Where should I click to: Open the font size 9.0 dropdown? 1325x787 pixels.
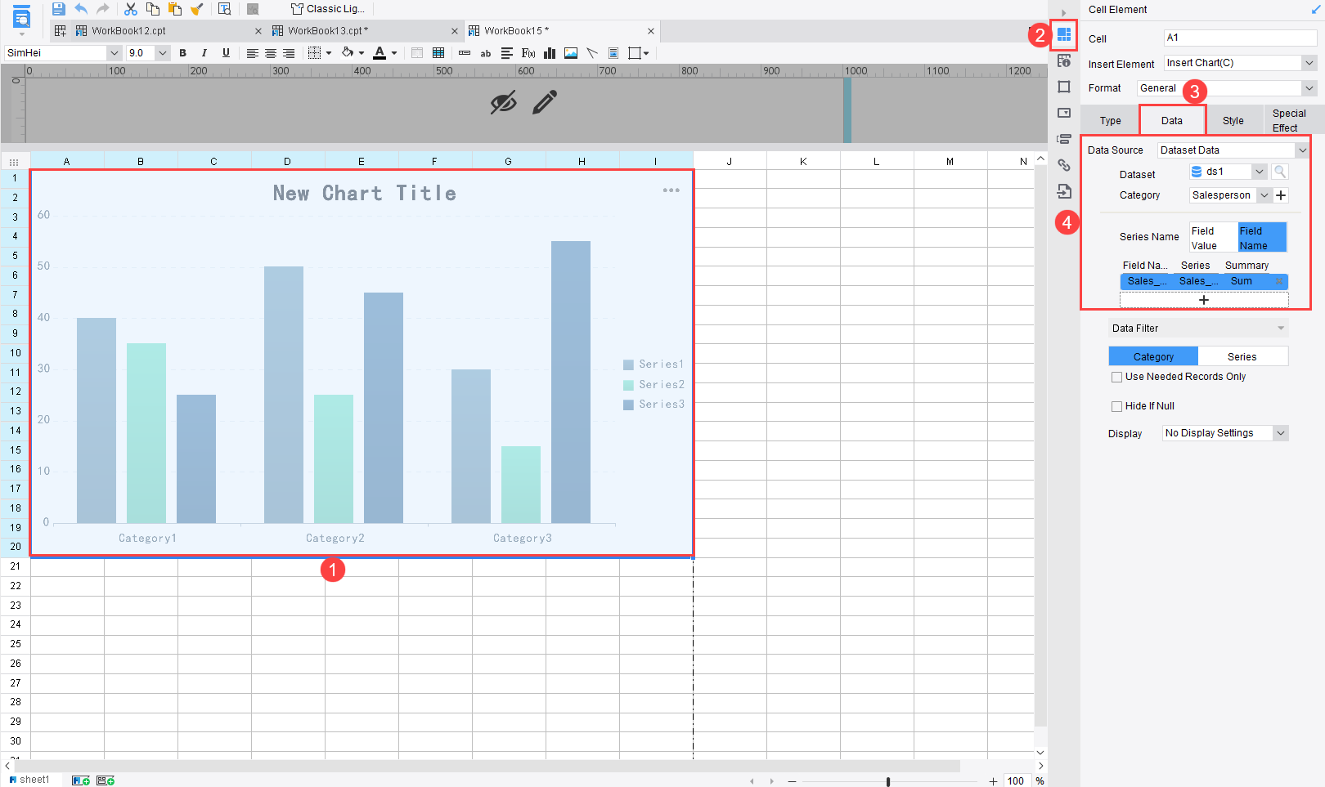[162, 53]
